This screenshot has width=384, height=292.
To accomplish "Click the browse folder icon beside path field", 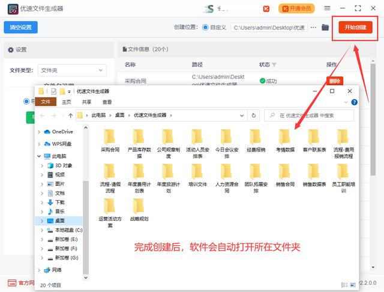I will click(325, 27).
